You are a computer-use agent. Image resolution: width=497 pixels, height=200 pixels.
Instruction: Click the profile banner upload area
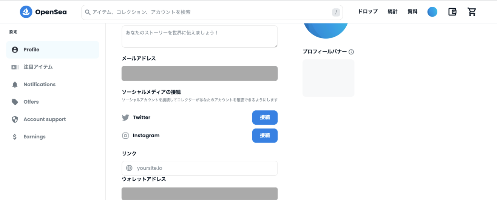pos(328,78)
